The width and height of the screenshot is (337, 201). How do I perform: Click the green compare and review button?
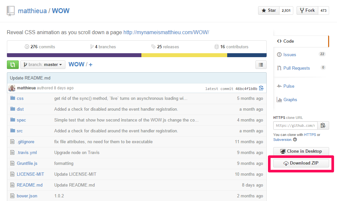13,65
